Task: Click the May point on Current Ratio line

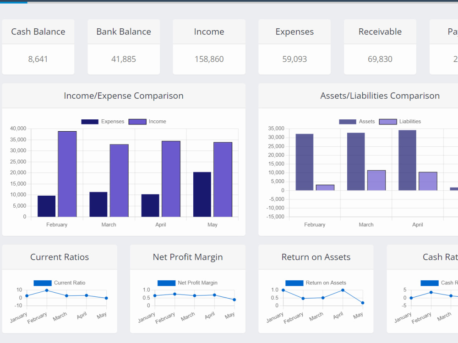Action: (x=106, y=298)
